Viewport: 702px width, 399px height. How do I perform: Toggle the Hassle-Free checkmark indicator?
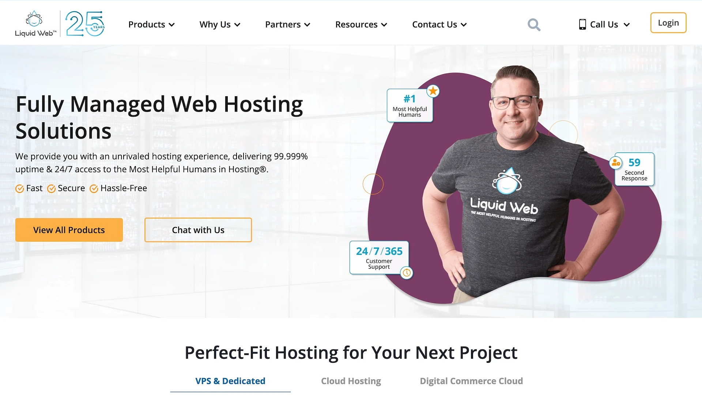pos(94,188)
